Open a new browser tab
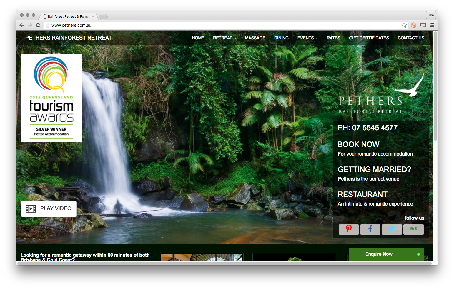The image size is (454, 289). click(104, 16)
